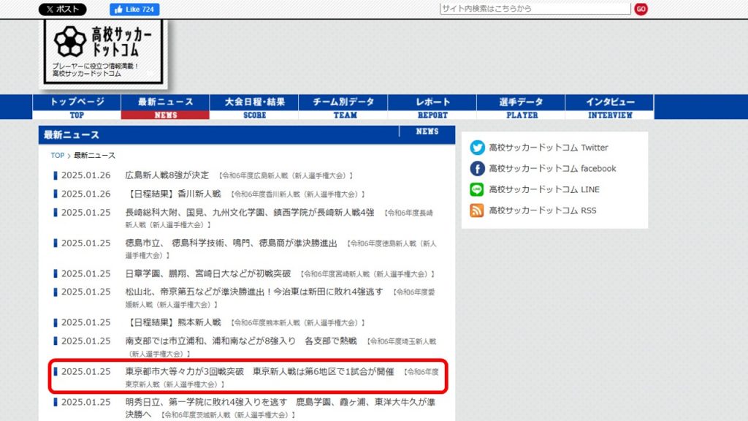Open the トップページ TOP menu
The height and width of the screenshot is (421, 748).
tap(77, 107)
